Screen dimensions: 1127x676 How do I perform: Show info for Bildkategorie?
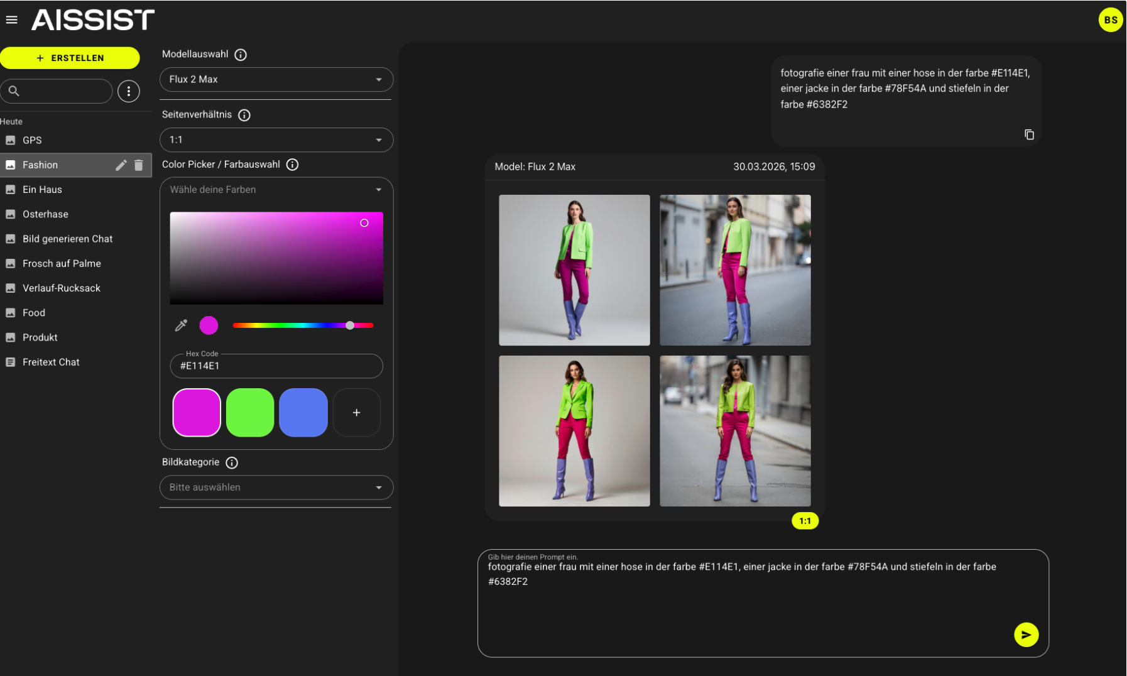click(x=232, y=462)
